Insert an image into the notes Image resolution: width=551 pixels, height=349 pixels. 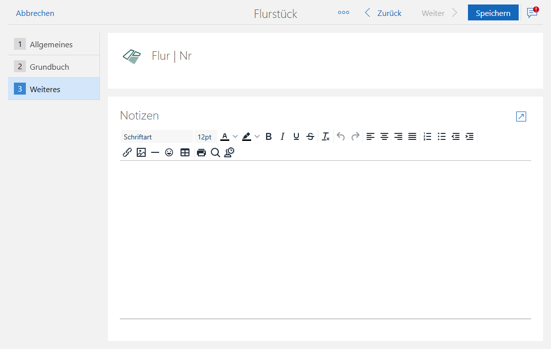(141, 152)
